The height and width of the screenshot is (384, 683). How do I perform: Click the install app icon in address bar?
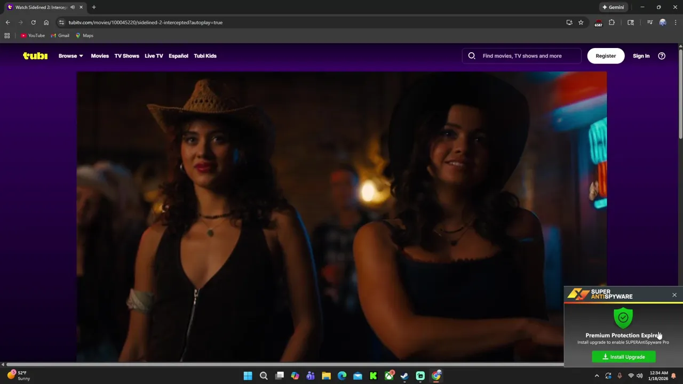tap(569, 22)
